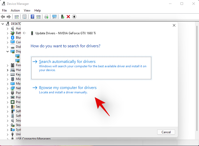199x146 pixels.
Task: Click the Properties toolbar icon
Action: pos(24,17)
